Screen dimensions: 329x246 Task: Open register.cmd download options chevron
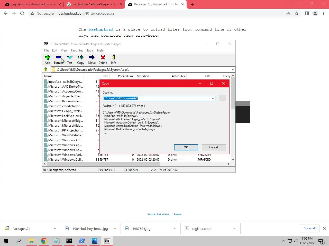click(x=234, y=229)
